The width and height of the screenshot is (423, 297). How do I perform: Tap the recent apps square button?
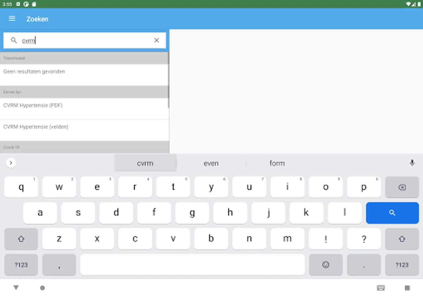click(407, 288)
